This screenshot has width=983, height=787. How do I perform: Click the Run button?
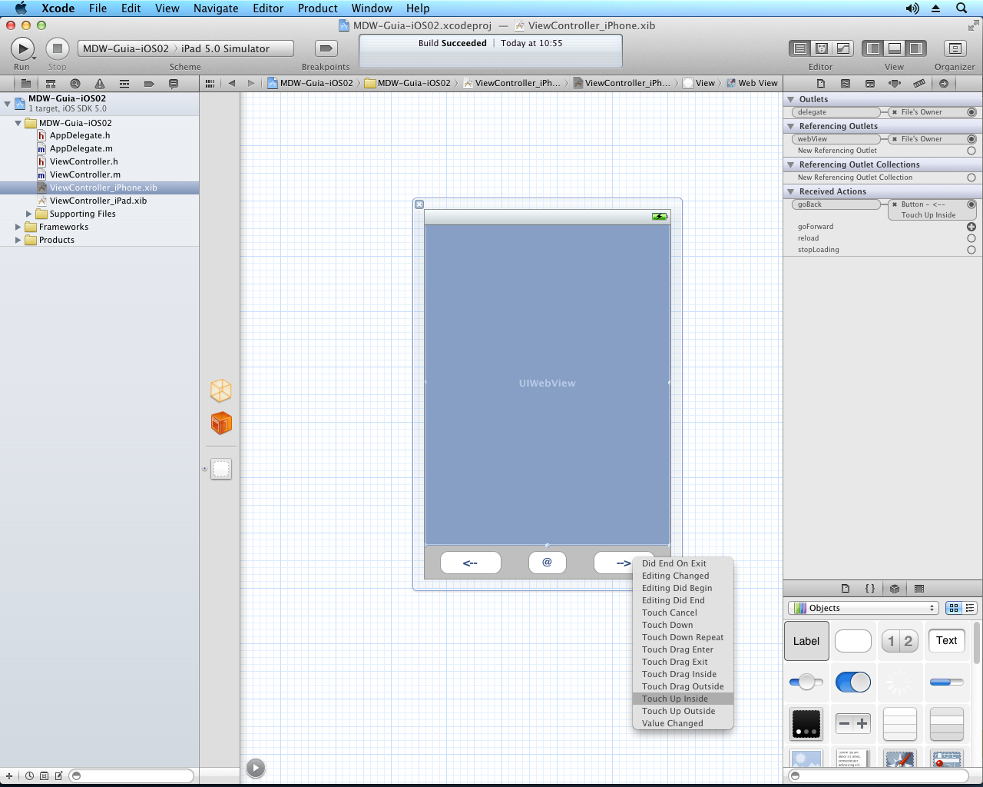pos(22,48)
